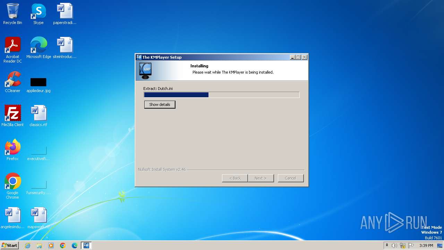Click the Show details button
The image size is (444, 250).
[x=160, y=105]
